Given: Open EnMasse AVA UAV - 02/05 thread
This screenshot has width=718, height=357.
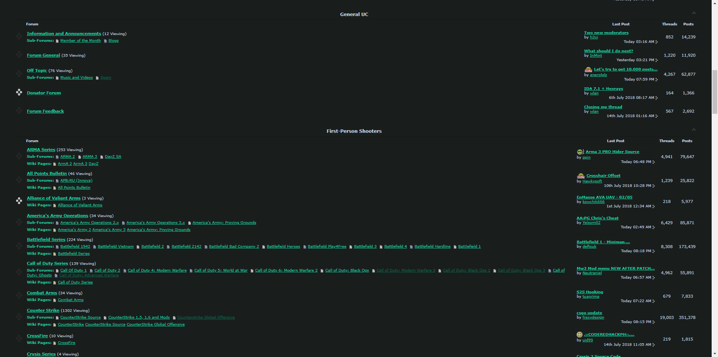Looking at the screenshot, I should coord(604,197).
